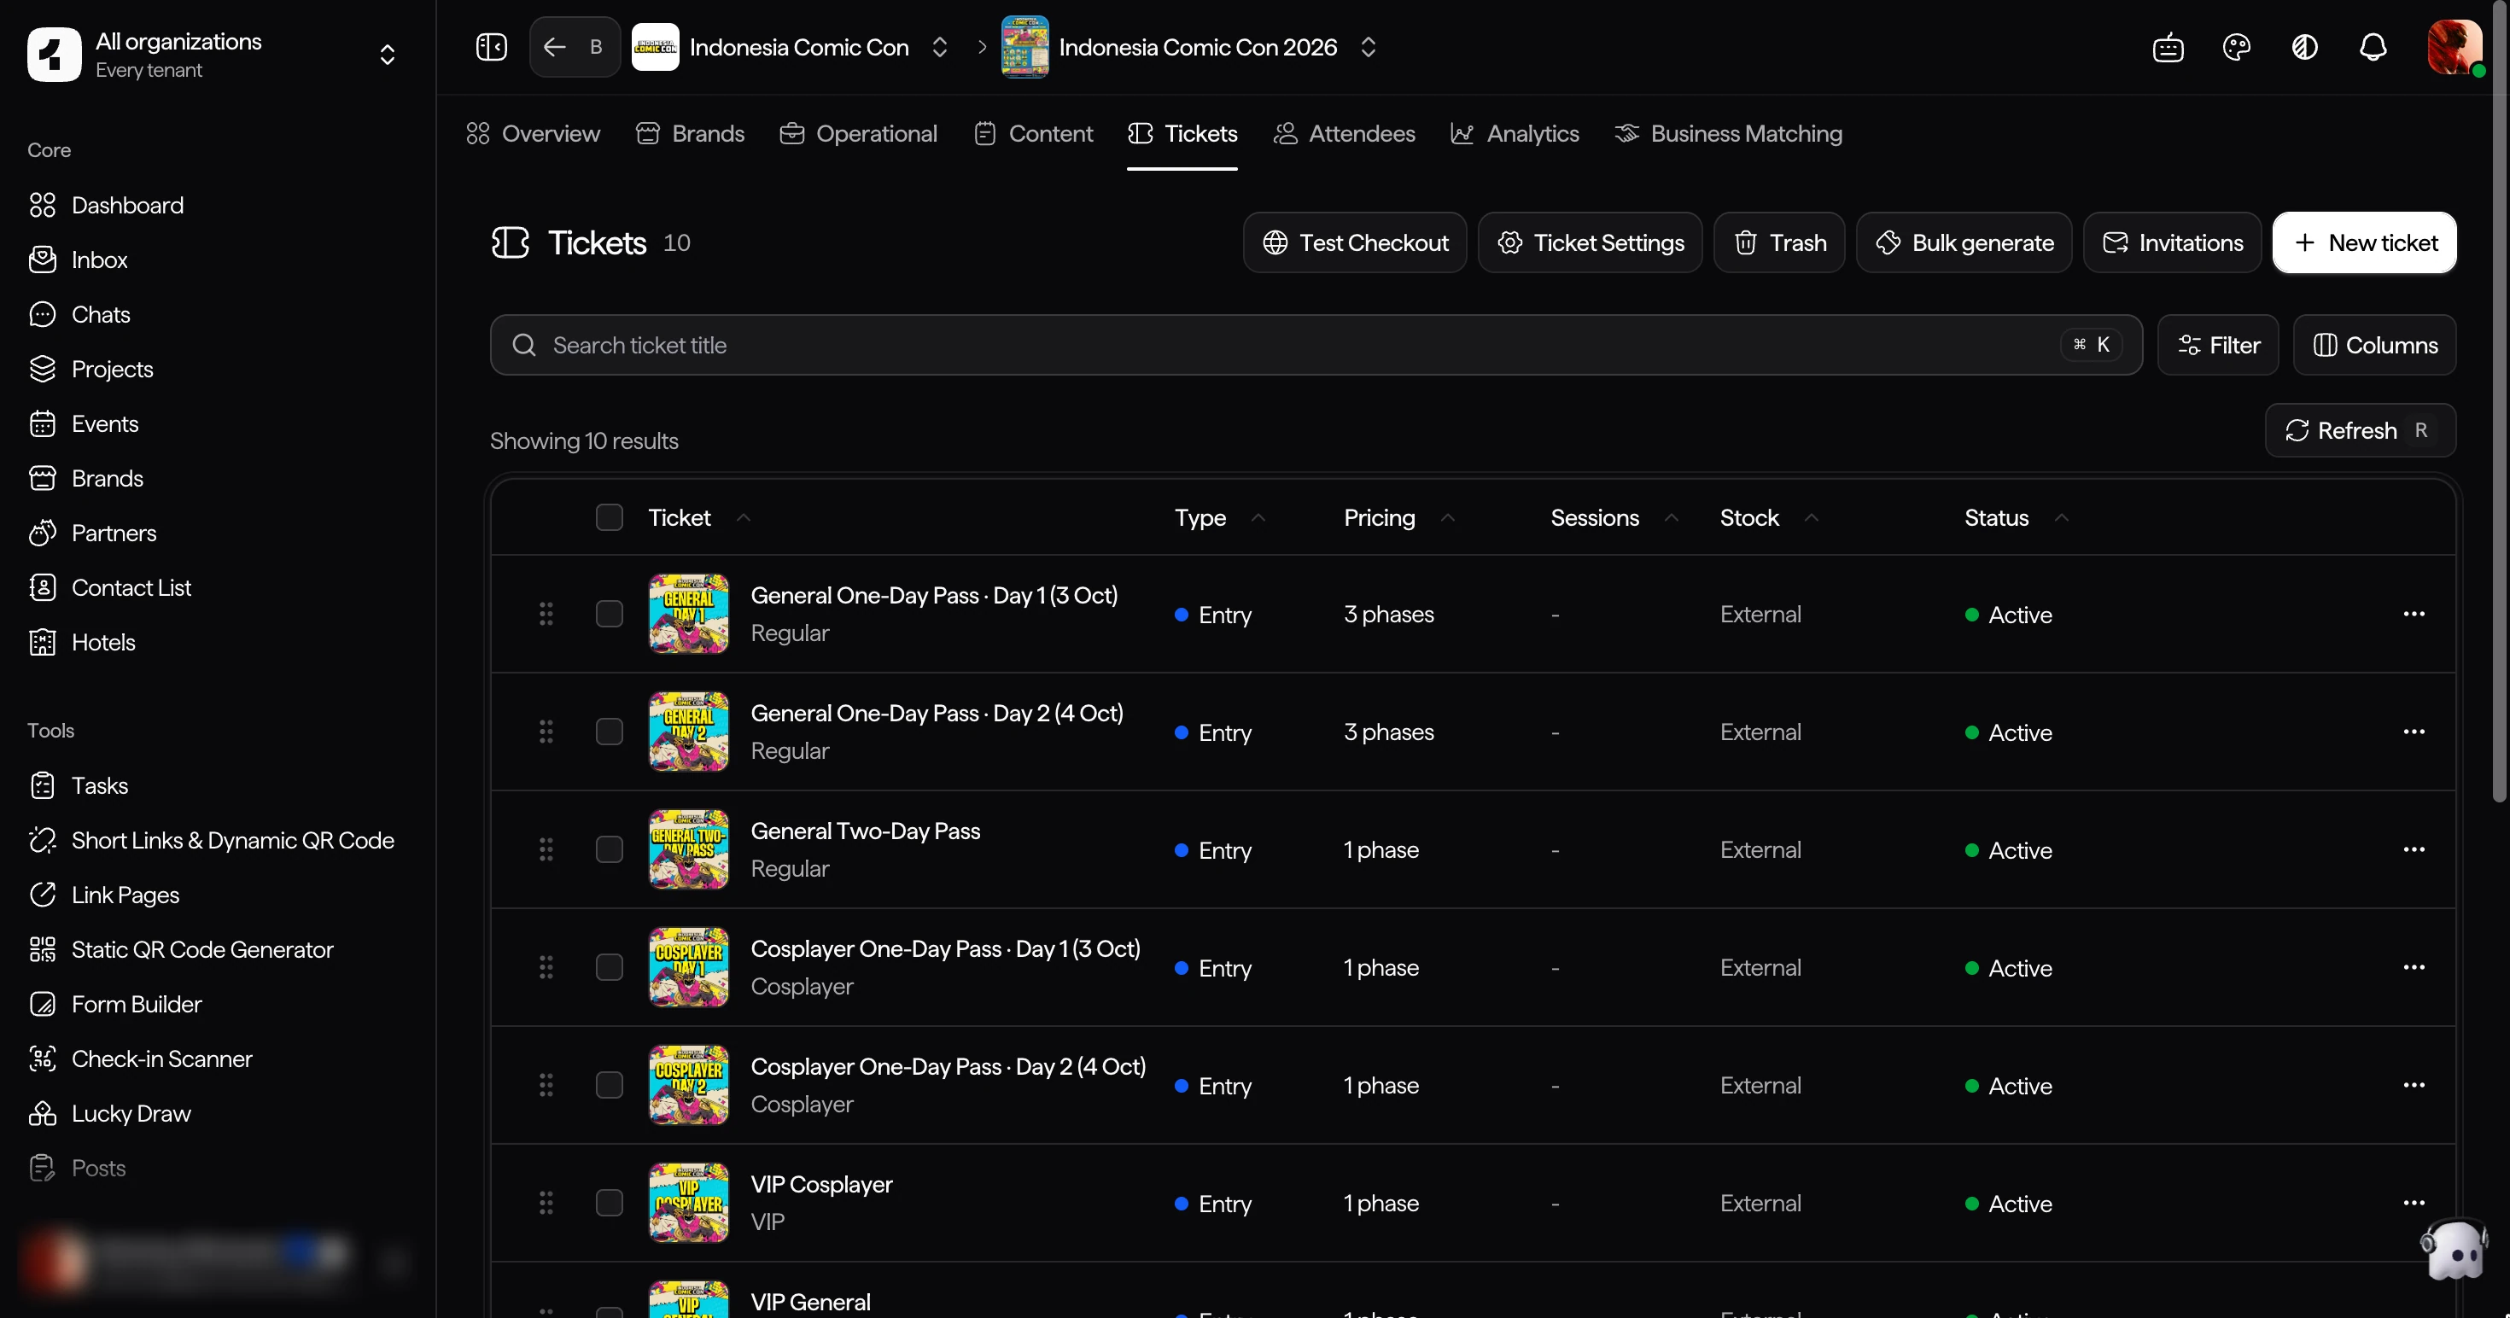The height and width of the screenshot is (1318, 2510).
Task: Expand the All organizations switcher
Action: coord(387,55)
